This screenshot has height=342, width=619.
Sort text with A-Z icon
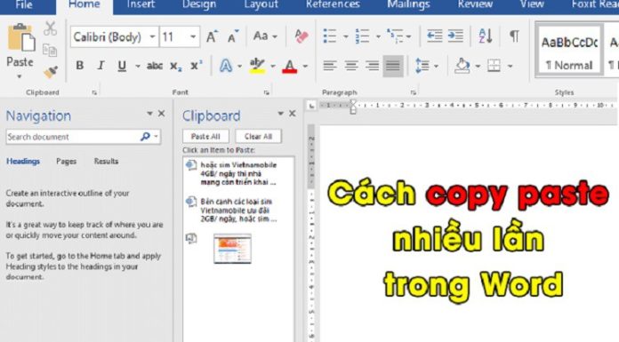click(x=486, y=36)
